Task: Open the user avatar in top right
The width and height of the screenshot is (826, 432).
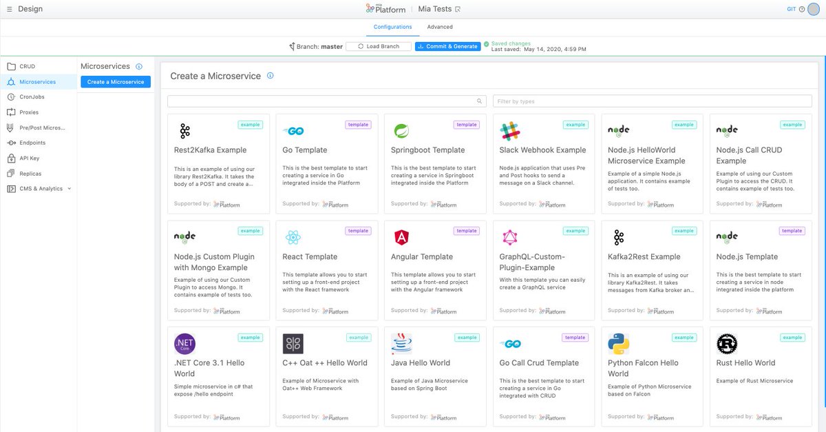Action: tap(814, 8)
